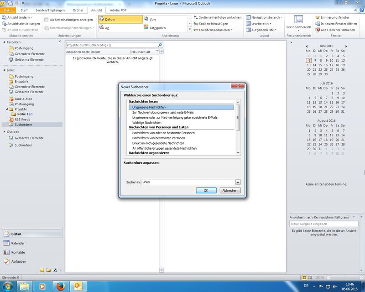Select normal view button in status bar
The height and width of the screenshot is (292, 365).
(x=304, y=277)
